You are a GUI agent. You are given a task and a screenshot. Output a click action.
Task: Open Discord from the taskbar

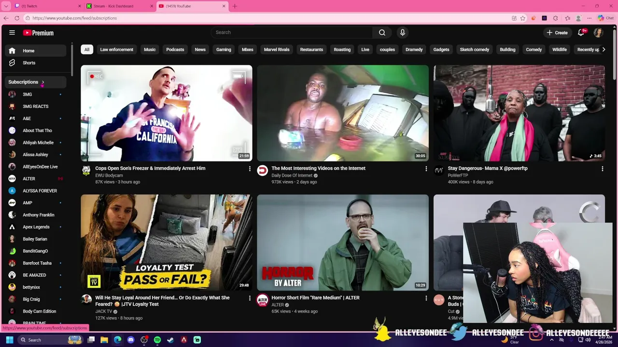pos(131,340)
